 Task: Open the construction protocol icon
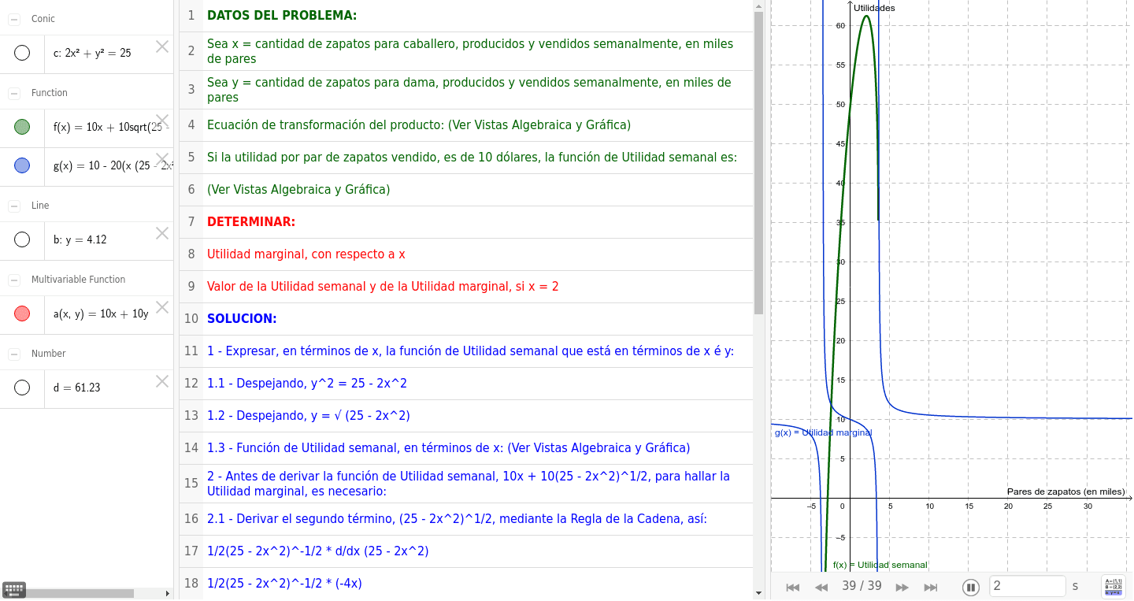point(1114,587)
